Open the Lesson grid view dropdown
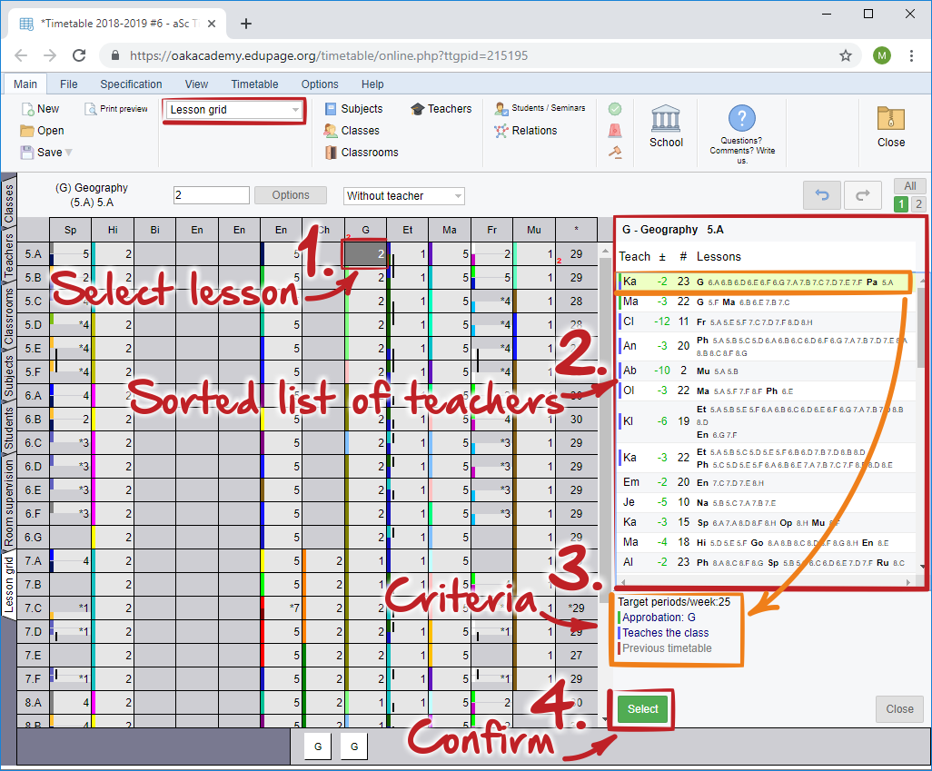The height and width of the screenshot is (771, 932). point(234,110)
